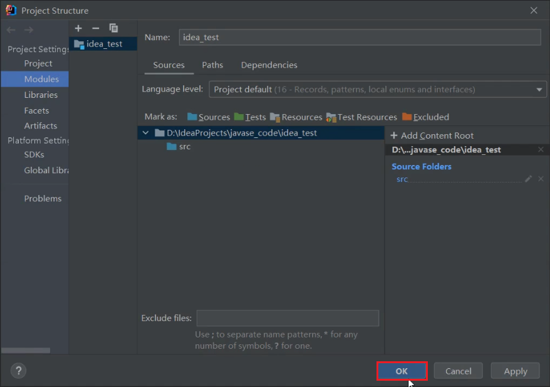Switch to the Paths tab
The height and width of the screenshot is (387, 550).
[212, 65]
